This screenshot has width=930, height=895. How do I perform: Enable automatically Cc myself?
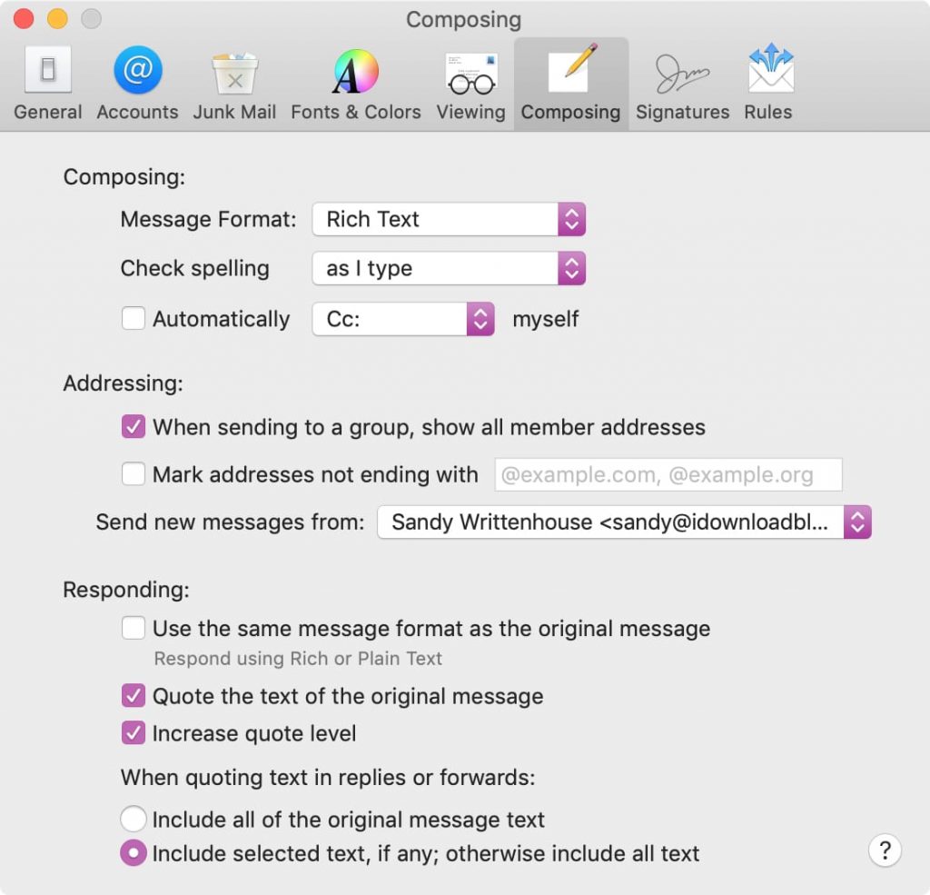[134, 319]
